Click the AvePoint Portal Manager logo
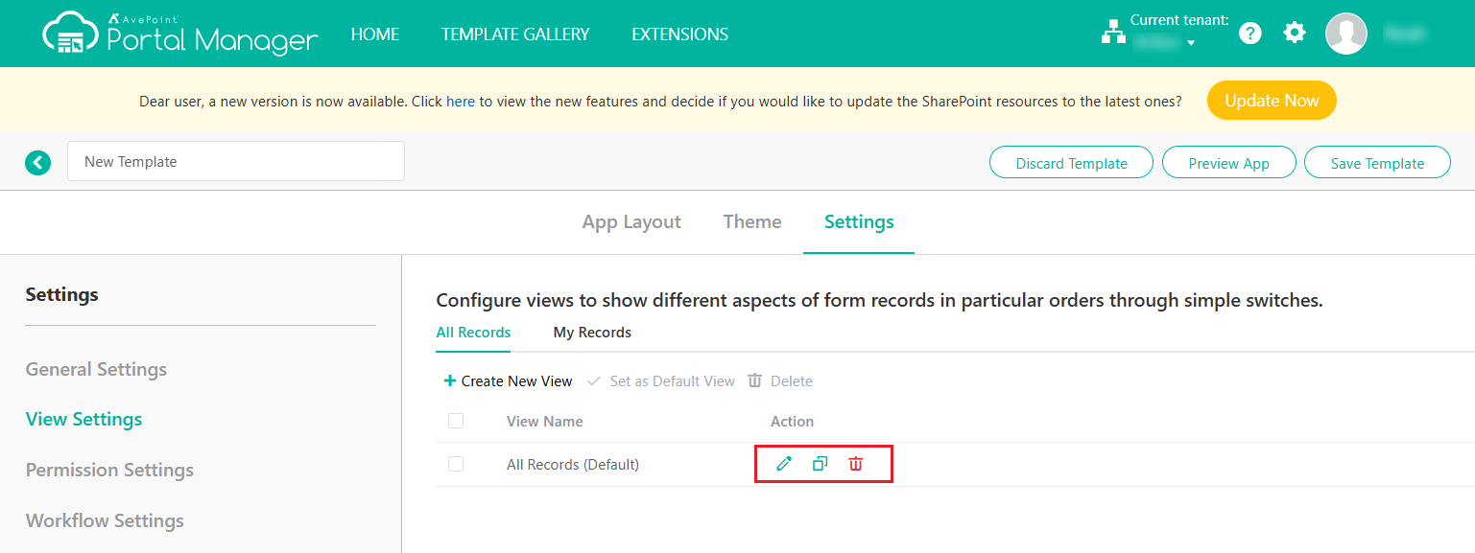This screenshot has height=553, width=1475. (180, 34)
